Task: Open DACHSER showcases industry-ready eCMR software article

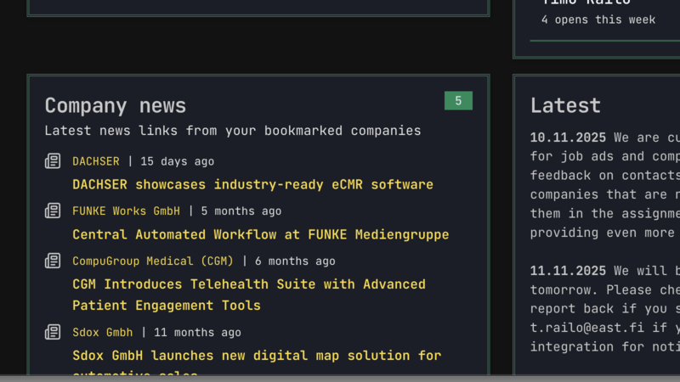Action: coord(252,184)
